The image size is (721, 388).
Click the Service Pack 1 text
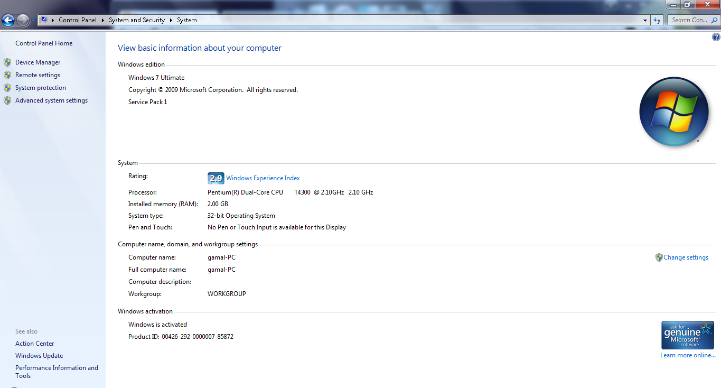click(x=147, y=102)
